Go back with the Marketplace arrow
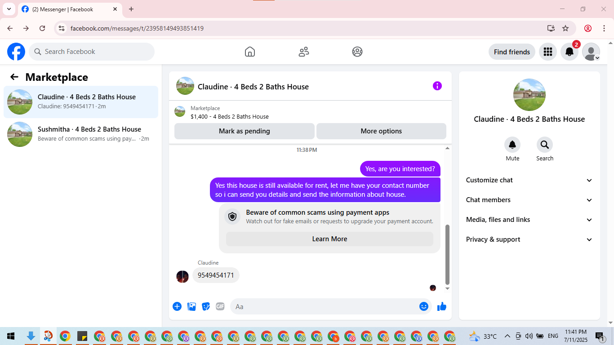Screen dimensions: 614x345 (14, 77)
